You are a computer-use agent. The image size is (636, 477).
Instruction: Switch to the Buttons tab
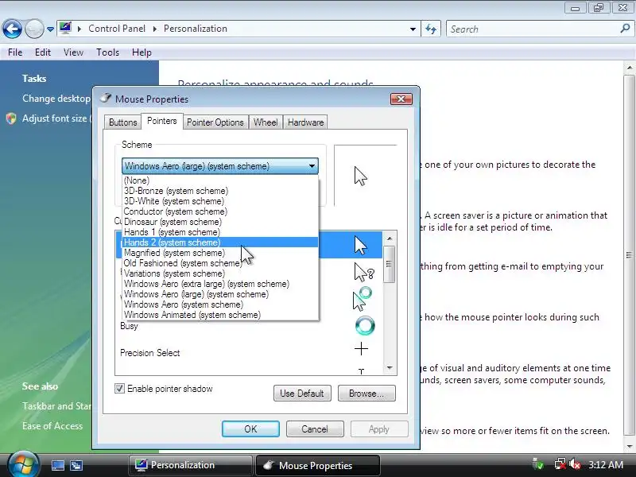(x=122, y=122)
